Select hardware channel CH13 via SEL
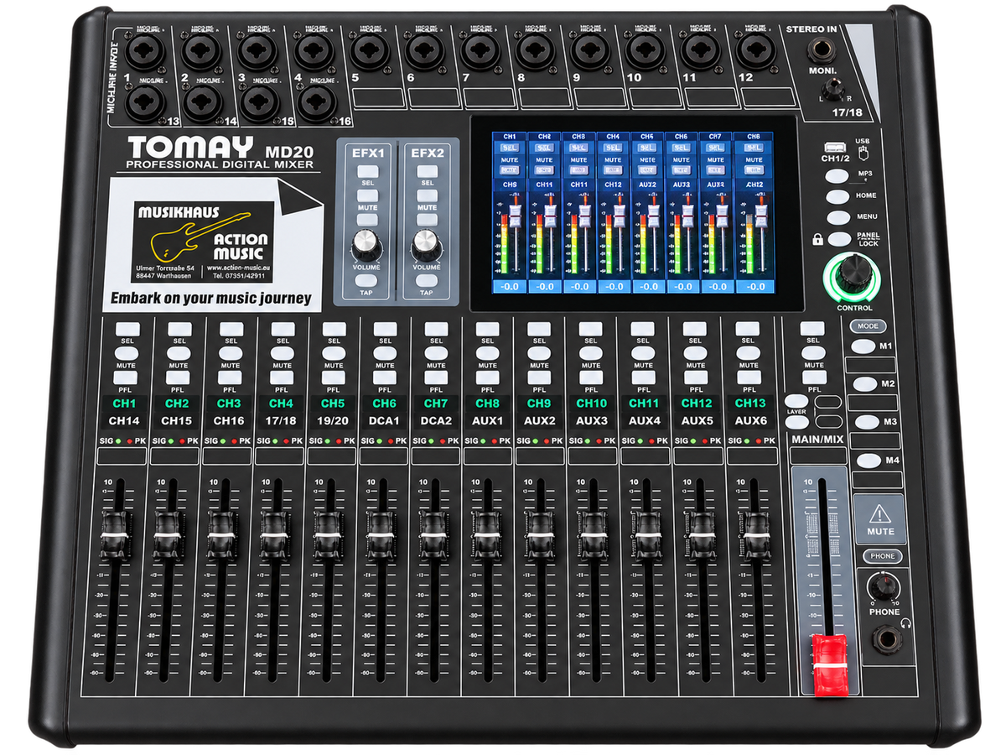This screenshot has width=1006, height=755. tap(746, 329)
